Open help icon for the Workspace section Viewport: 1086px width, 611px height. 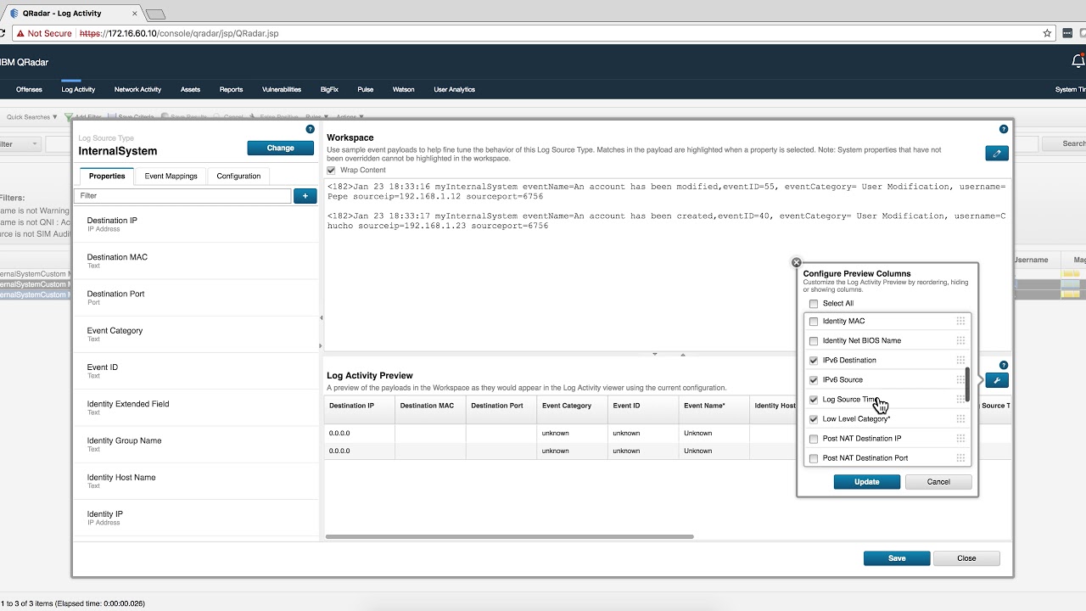[1004, 129]
